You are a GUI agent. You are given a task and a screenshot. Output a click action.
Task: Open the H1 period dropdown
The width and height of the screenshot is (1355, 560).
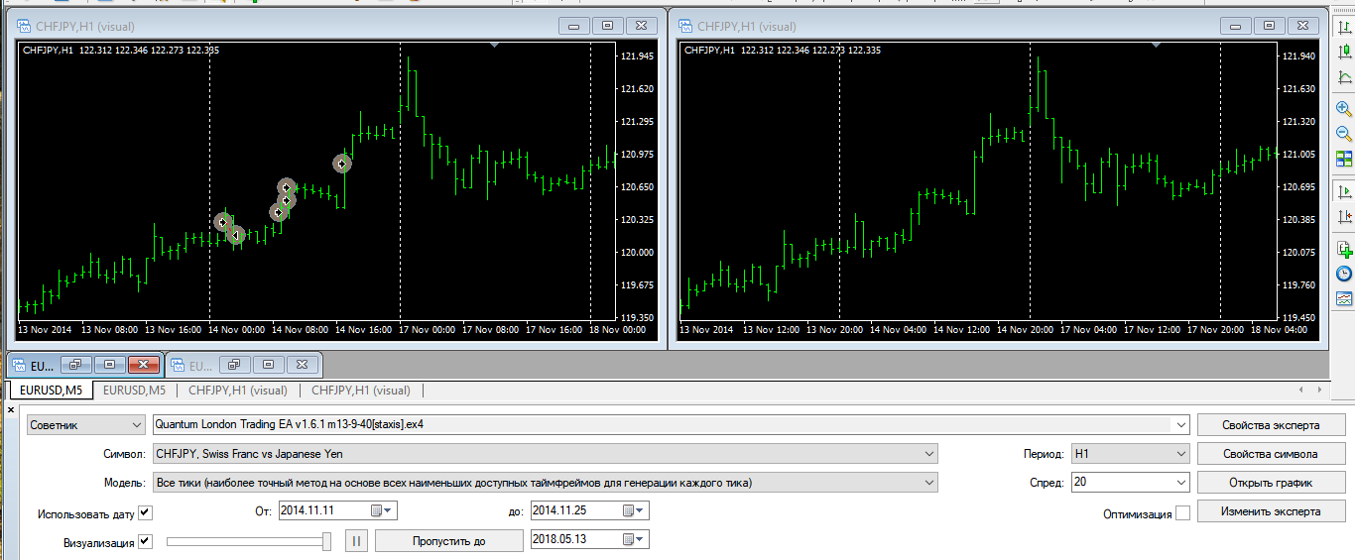(x=1180, y=454)
